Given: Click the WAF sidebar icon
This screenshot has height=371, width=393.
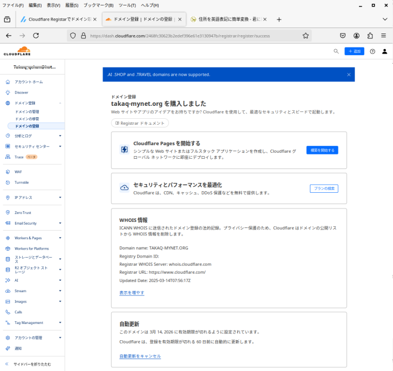Looking at the screenshot, I should 8,172.
